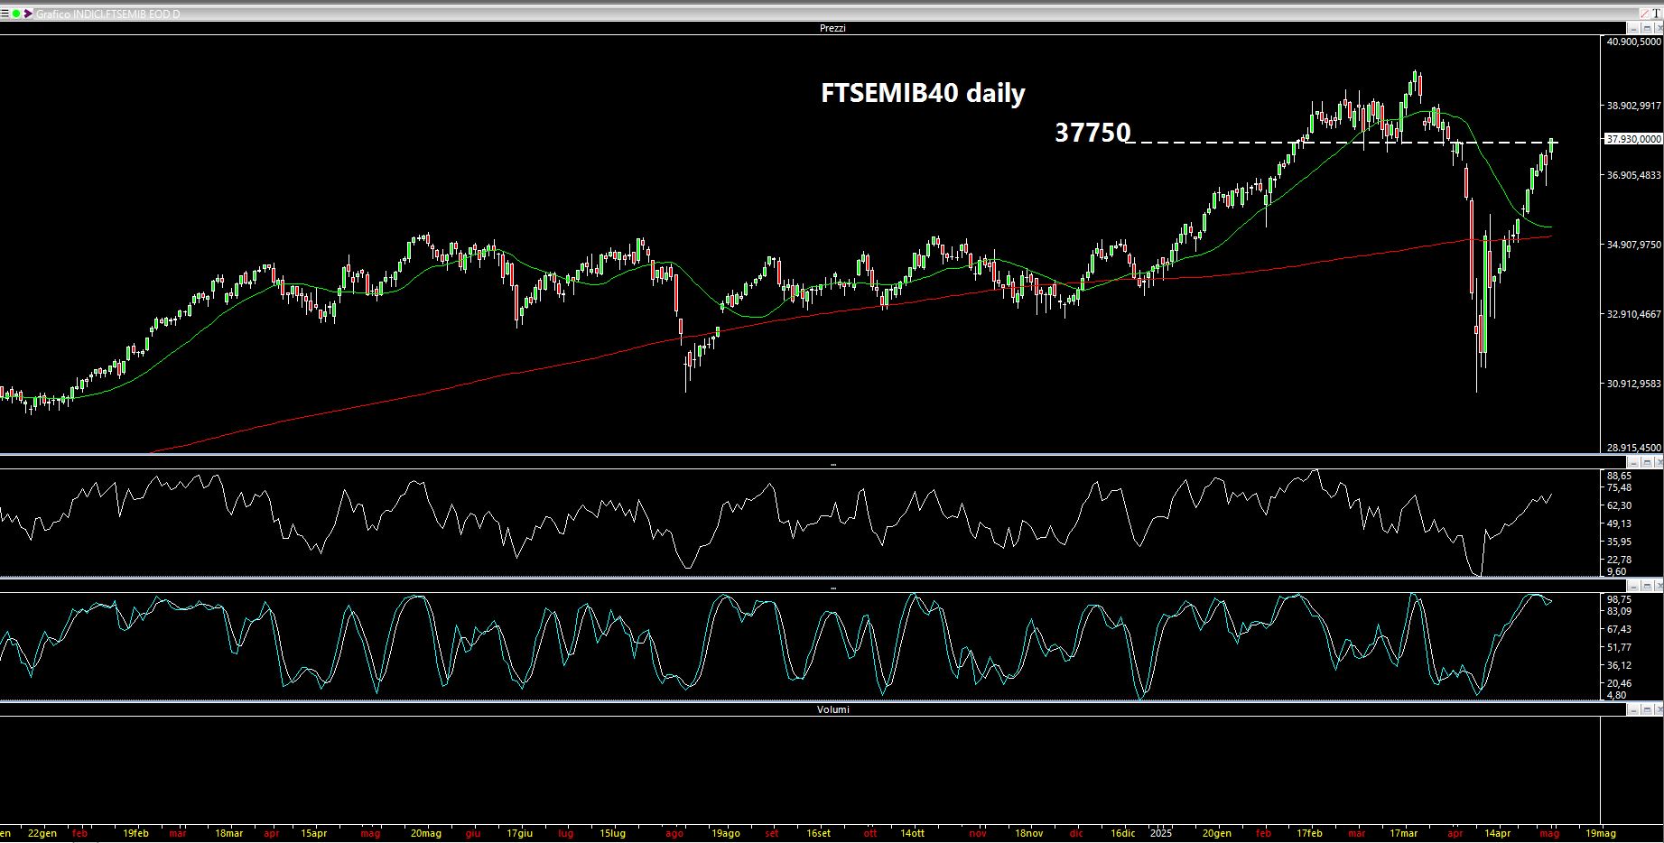Click the current price tag 37.930,0000
The width and height of the screenshot is (1664, 843).
1633,139
